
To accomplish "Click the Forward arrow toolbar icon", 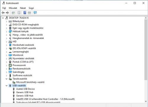I will click(x=7, y=13).
